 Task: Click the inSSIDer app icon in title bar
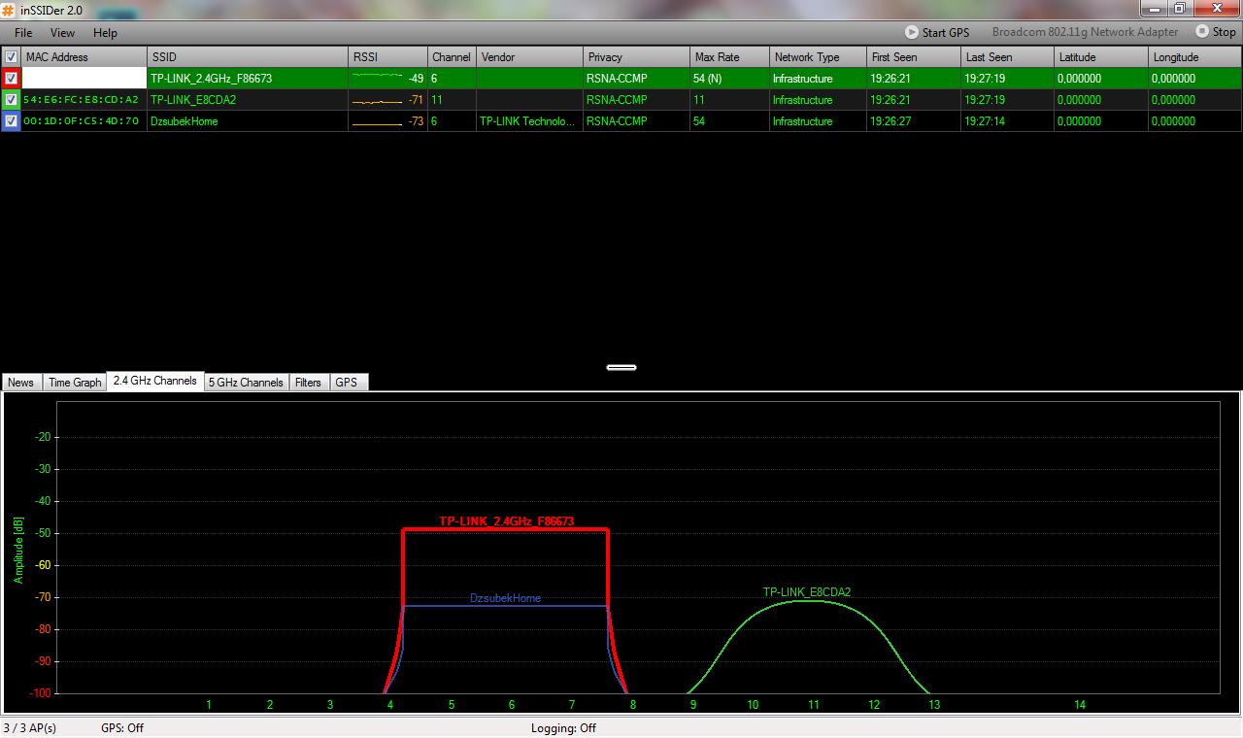pos(9,10)
